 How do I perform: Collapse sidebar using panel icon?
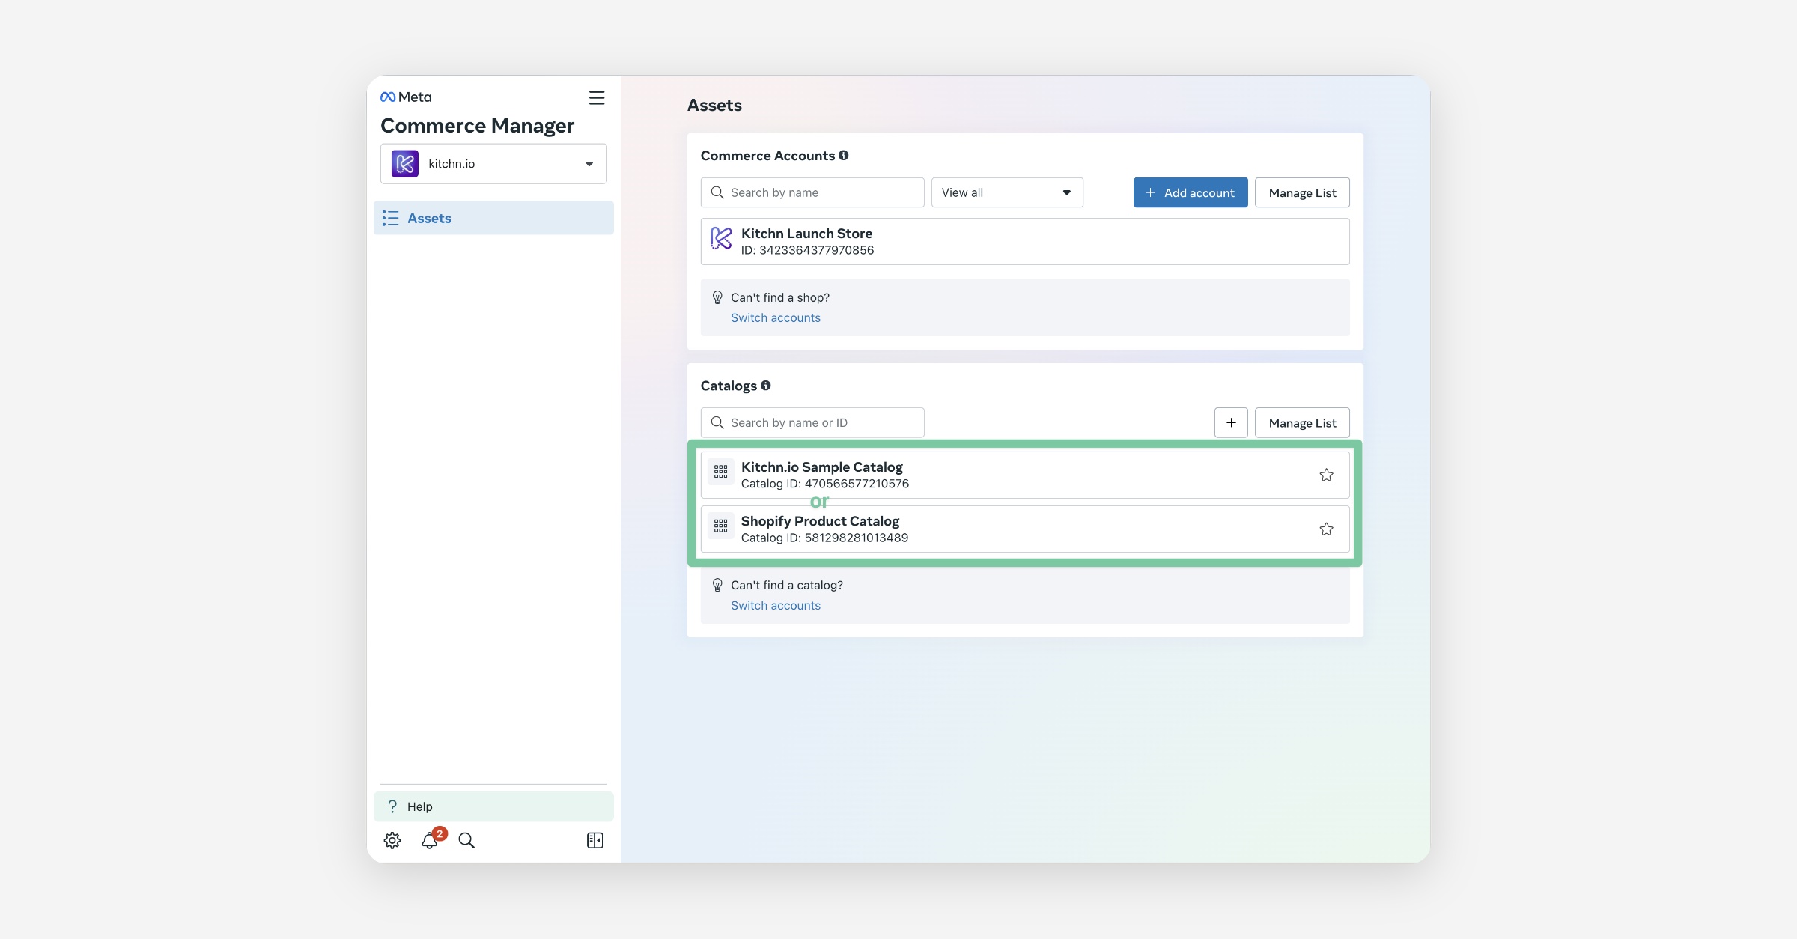(595, 840)
